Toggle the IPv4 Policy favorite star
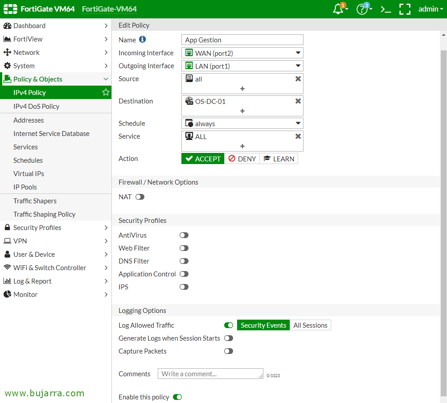 106,92
